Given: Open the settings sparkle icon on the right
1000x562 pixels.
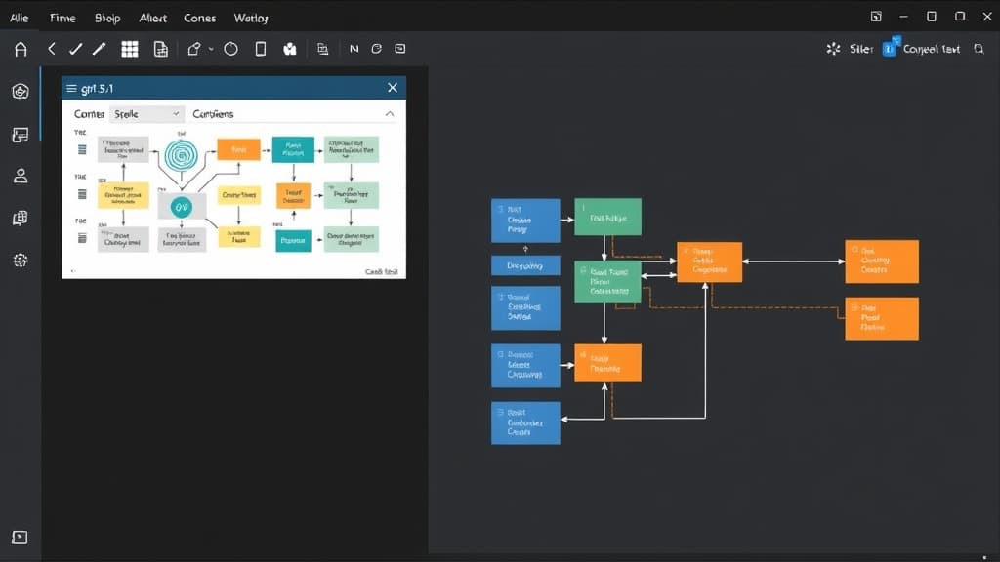Looking at the screenshot, I should point(832,48).
